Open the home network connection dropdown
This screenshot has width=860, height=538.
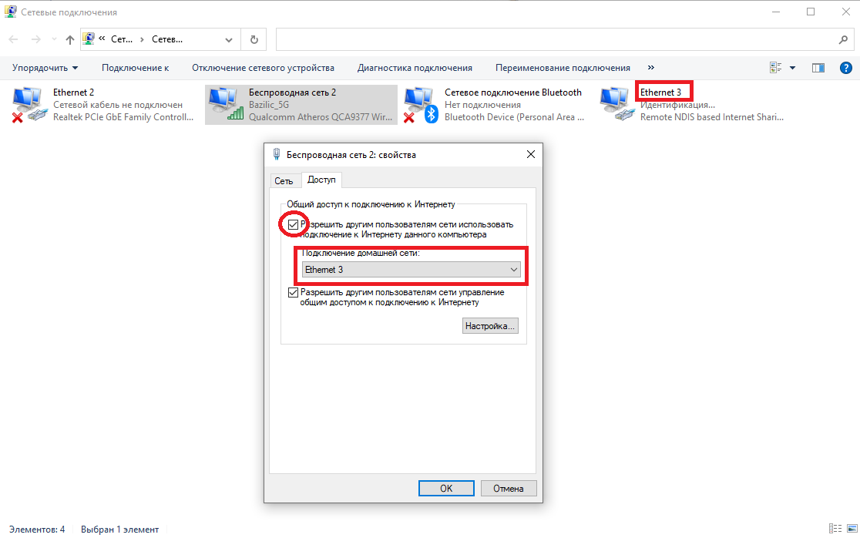click(411, 270)
